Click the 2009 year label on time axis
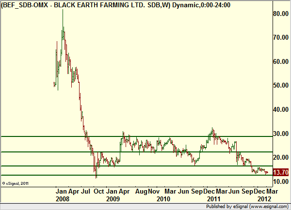 113,199
